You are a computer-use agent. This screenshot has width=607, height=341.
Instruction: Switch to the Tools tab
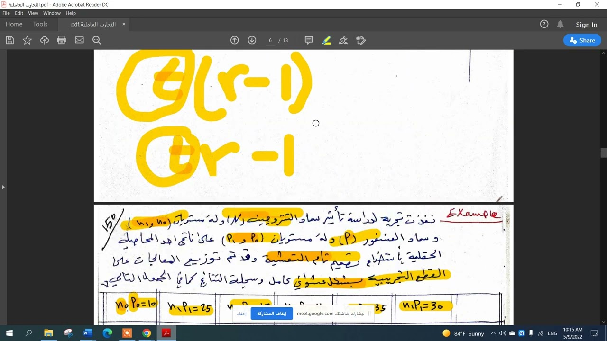[40, 24]
